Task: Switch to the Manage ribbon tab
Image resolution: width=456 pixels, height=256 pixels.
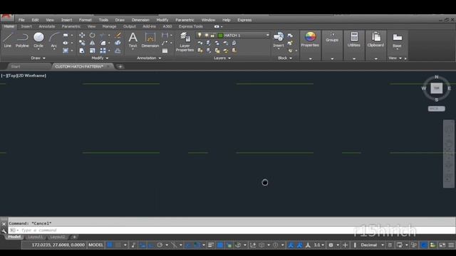Action: click(x=109, y=26)
